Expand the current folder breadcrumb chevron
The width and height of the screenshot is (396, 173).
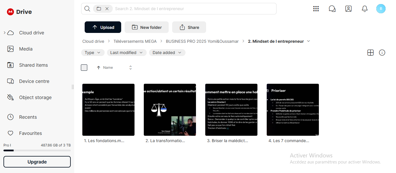[x=308, y=41]
